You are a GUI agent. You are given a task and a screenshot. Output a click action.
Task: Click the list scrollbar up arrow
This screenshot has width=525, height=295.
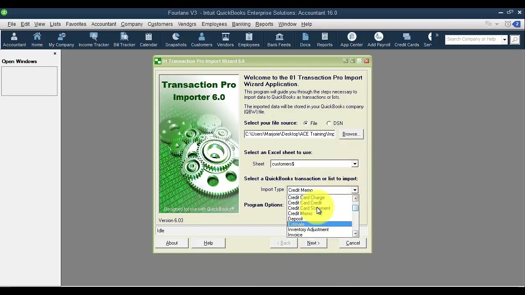coord(355,198)
